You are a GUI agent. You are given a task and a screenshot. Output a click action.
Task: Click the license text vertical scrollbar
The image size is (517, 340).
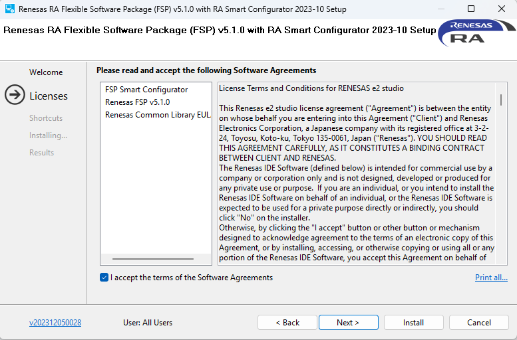pyautogui.click(x=501, y=100)
